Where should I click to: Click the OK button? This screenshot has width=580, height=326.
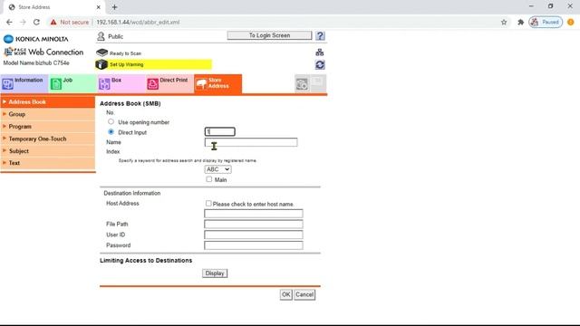click(286, 294)
